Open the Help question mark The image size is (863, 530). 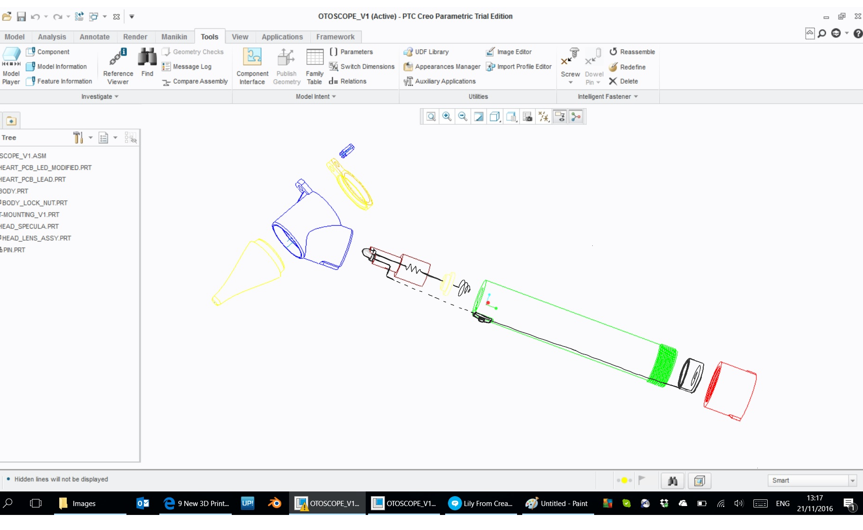tap(858, 33)
